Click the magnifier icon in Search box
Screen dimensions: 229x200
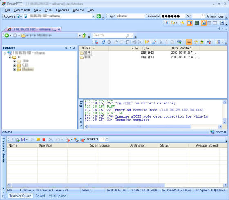(128, 36)
